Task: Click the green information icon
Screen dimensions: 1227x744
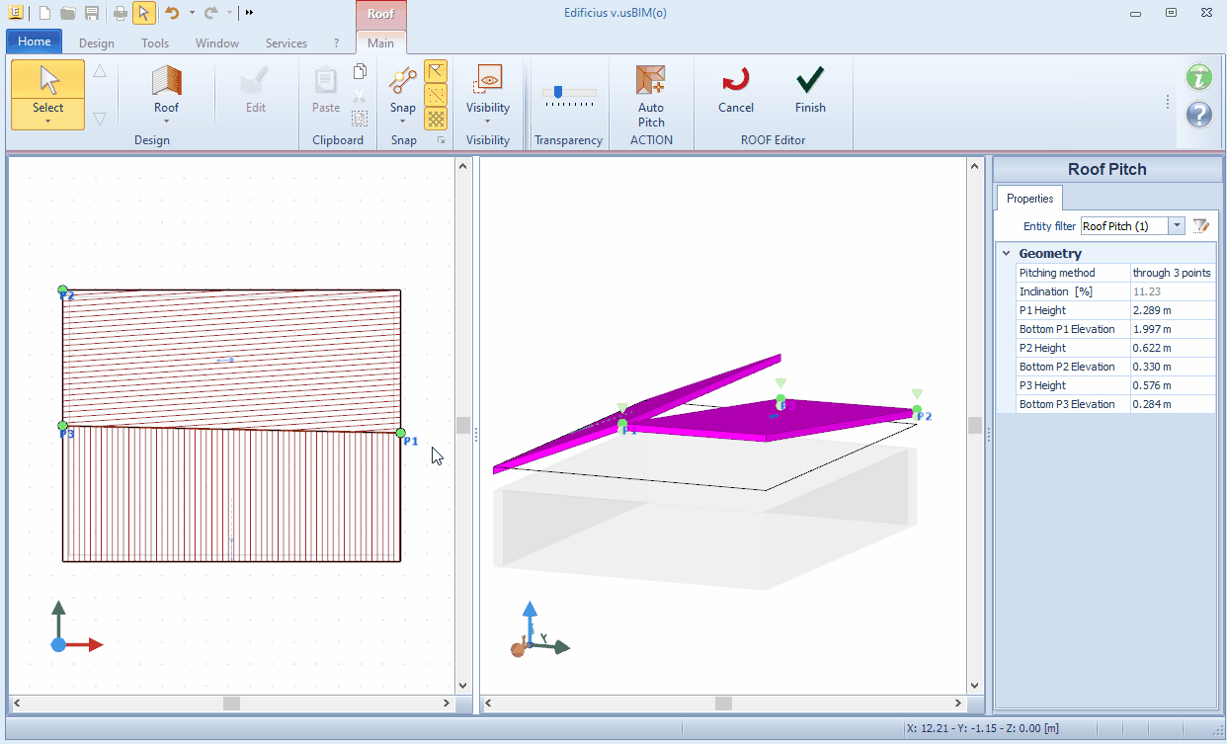Action: click(x=1198, y=77)
